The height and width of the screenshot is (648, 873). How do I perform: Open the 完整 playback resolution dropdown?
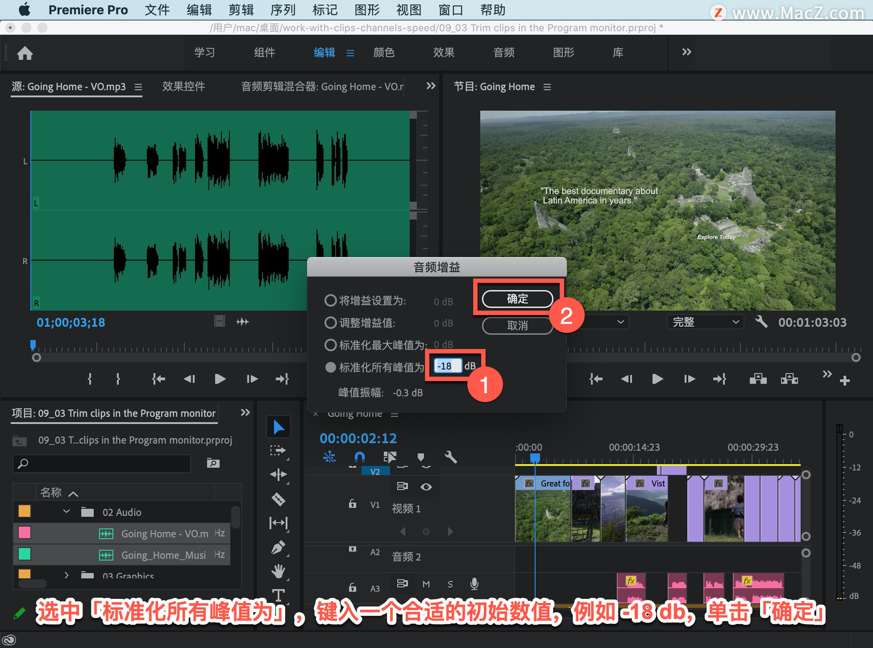click(705, 322)
